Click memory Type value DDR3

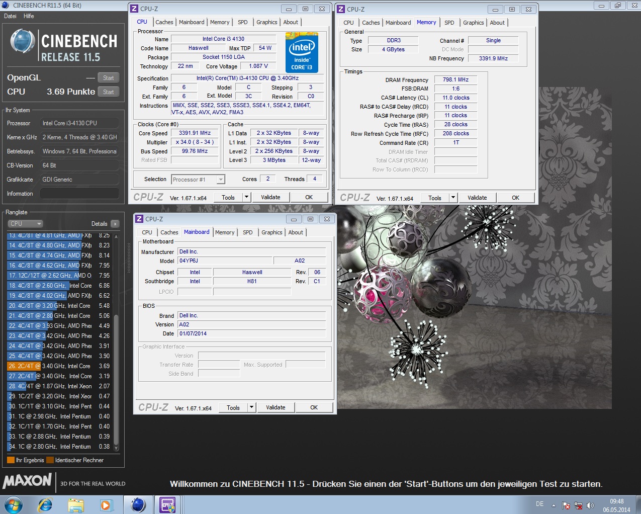[x=394, y=40]
